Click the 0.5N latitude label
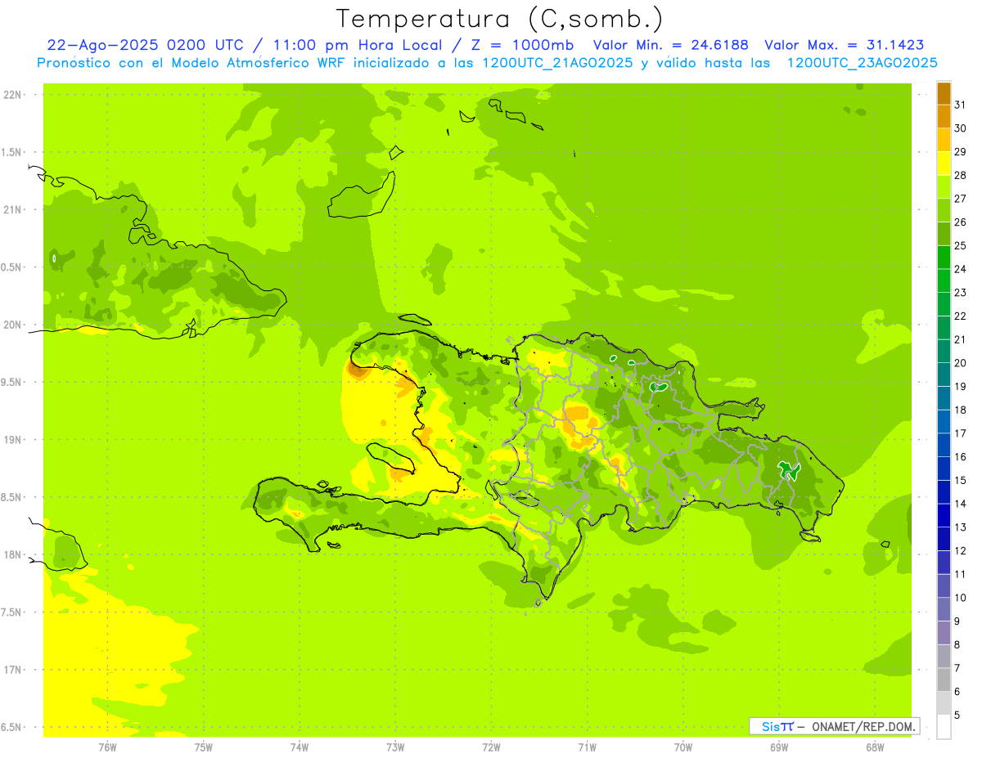982x758 pixels. tap(12, 267)
